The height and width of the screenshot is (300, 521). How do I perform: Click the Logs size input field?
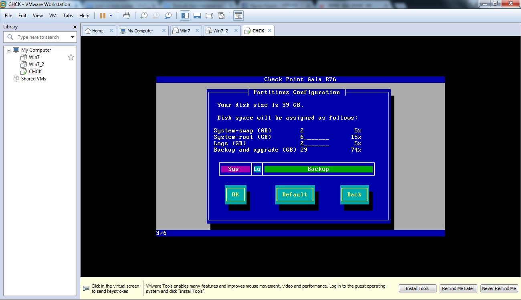[315, 144]
